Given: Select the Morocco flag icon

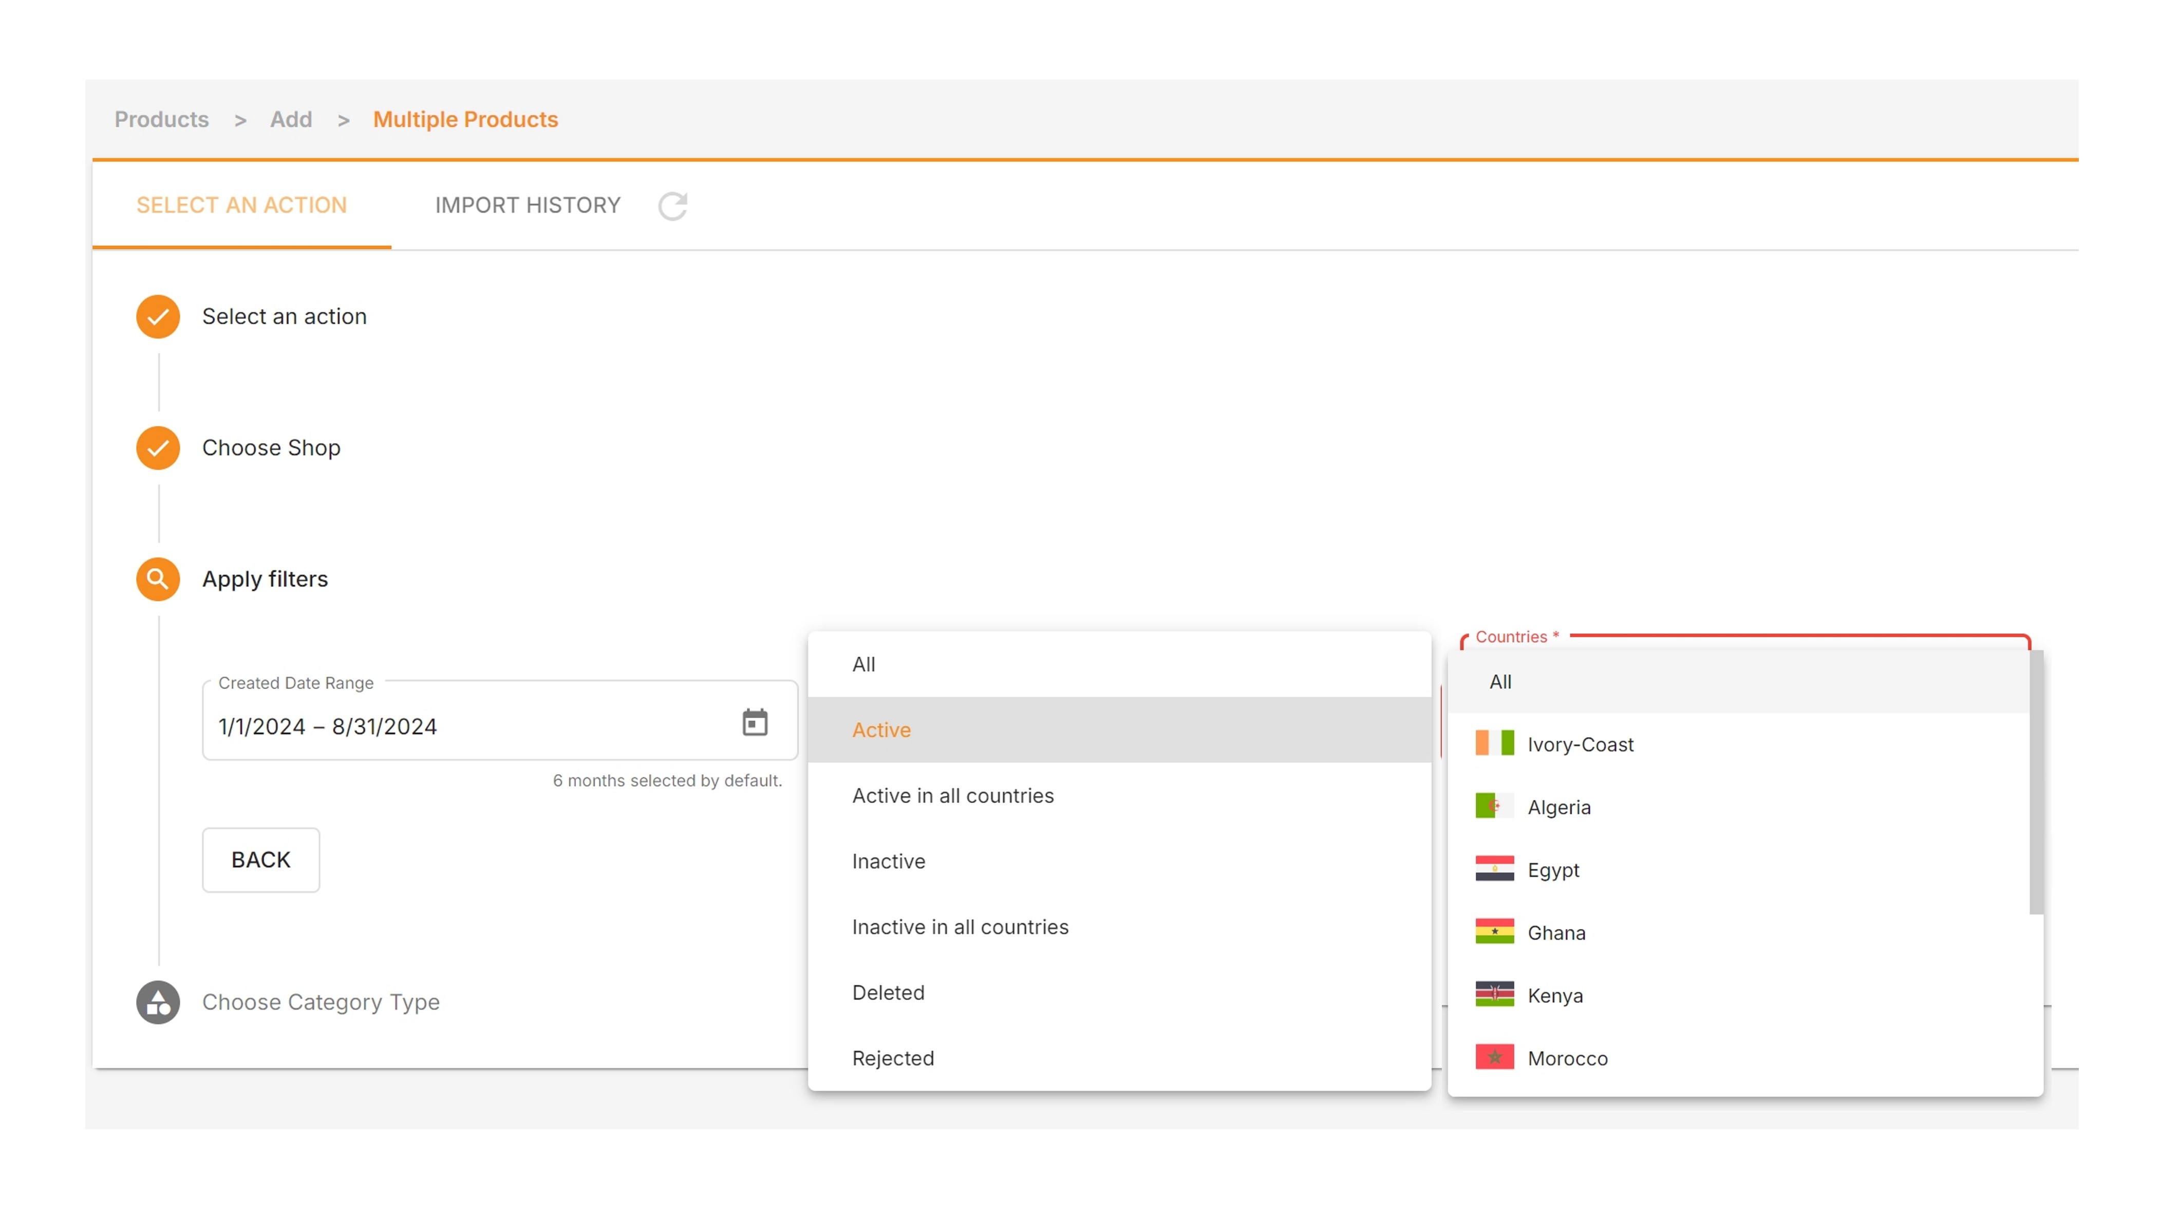Looking at the screenshot, I should click(1495, 1057).
